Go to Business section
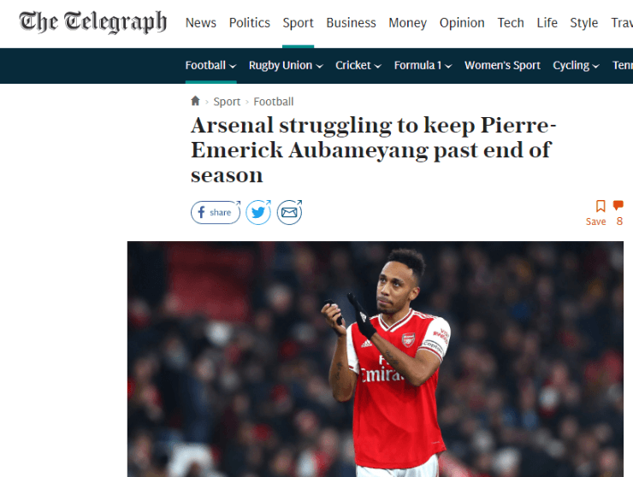Screen dimensions: 633x477 (351, 23)
